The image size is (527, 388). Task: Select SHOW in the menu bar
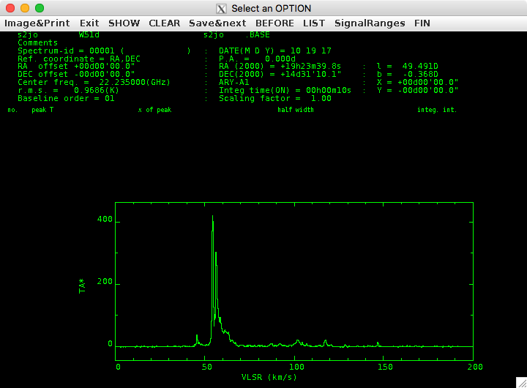coord(124,23)
